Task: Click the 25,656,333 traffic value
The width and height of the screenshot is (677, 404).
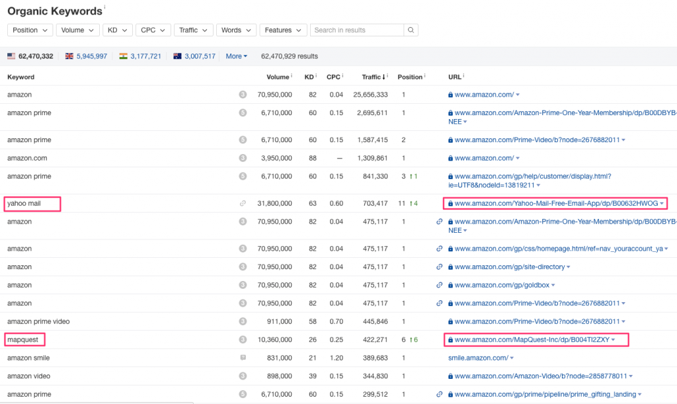Action: (370, 95)
